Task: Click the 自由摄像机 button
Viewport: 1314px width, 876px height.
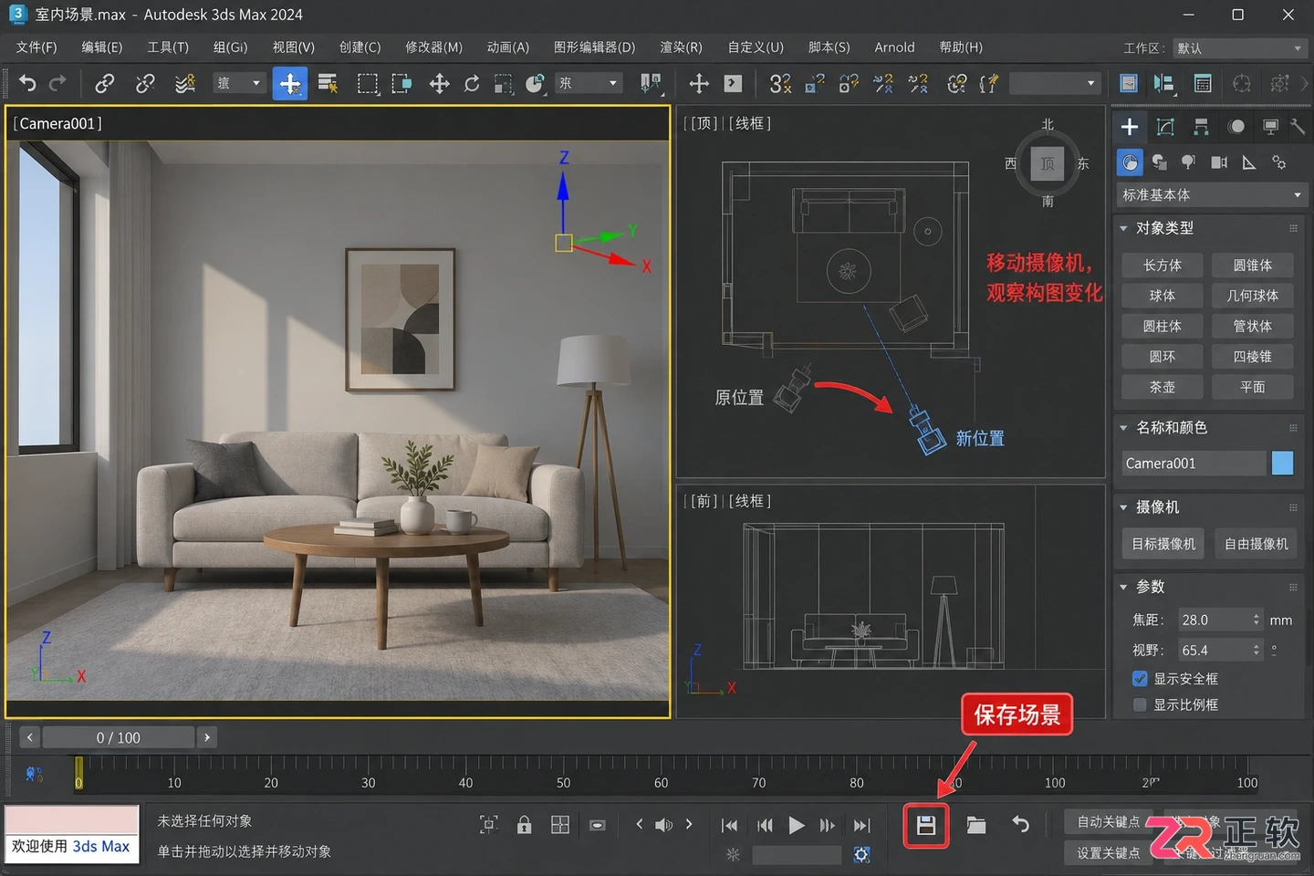Action: (1257, 544)
